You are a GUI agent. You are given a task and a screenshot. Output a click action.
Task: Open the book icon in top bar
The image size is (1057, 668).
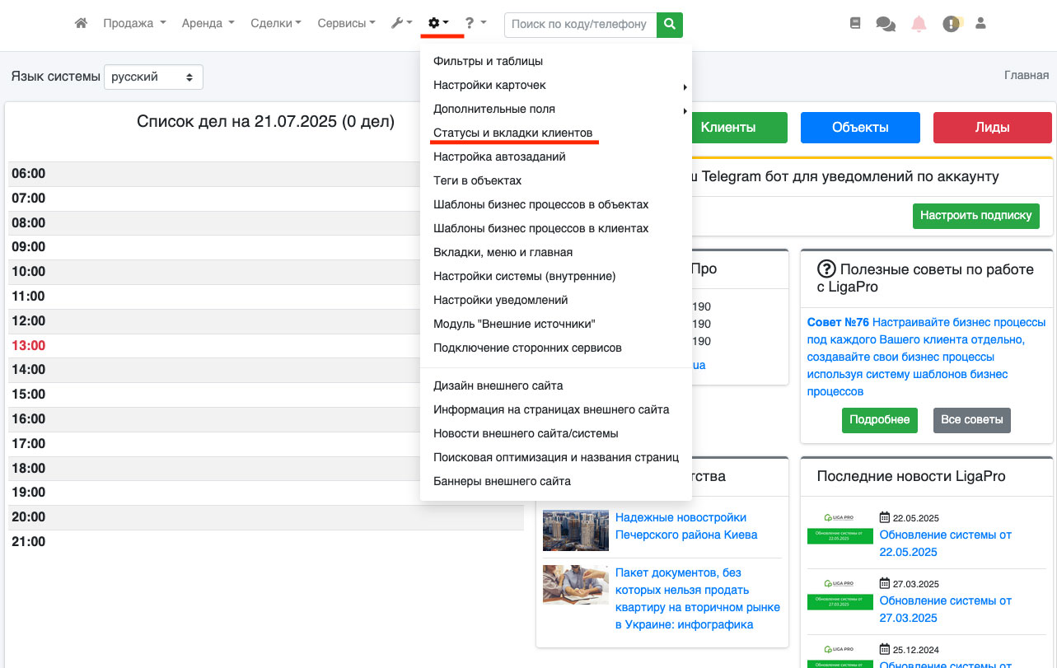coord(855,24)
